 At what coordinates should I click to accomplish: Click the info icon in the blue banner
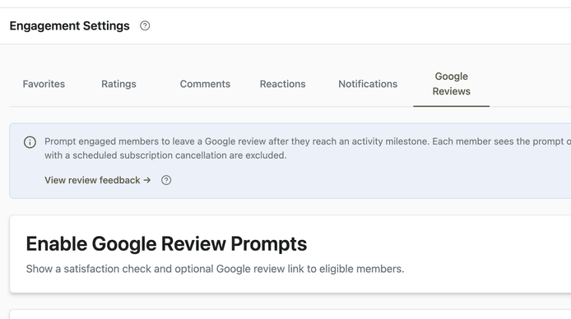pyautogui.click(x=30, y=142)
